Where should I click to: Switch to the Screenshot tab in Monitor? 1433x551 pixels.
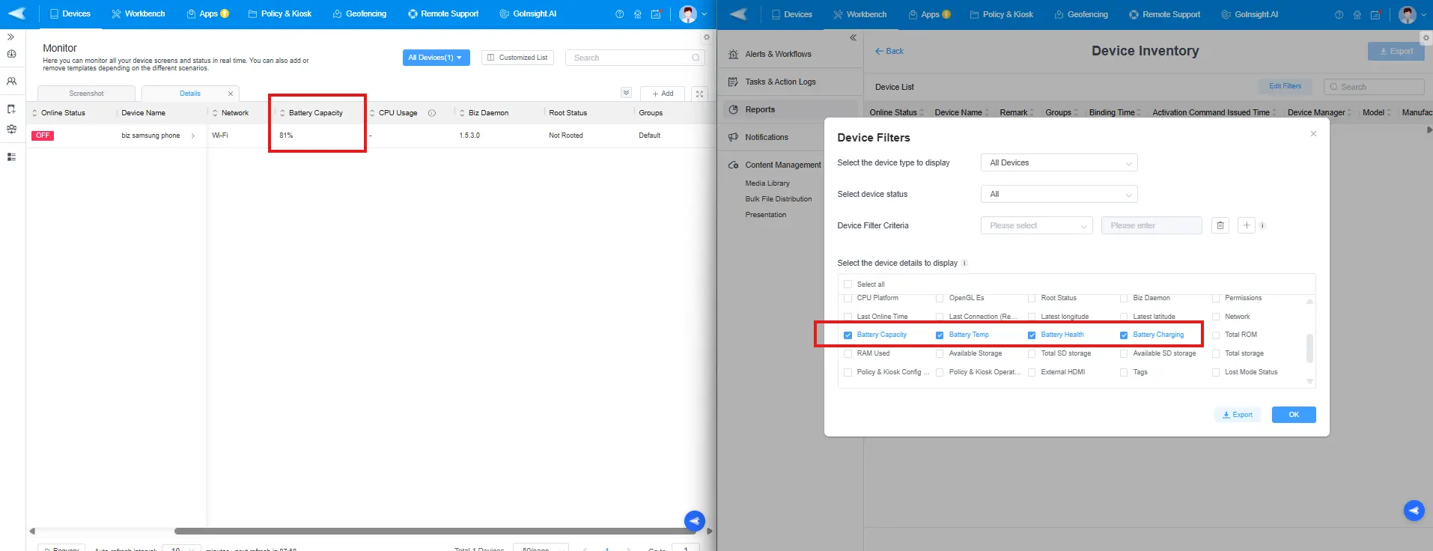(x=86, y=94)
